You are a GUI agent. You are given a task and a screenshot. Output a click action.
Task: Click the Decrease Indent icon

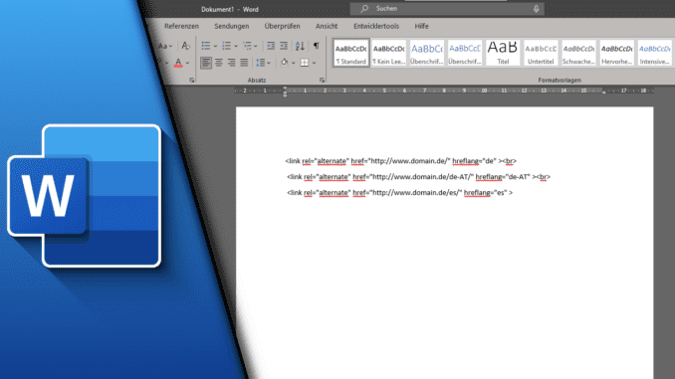[x=271, y=46]
